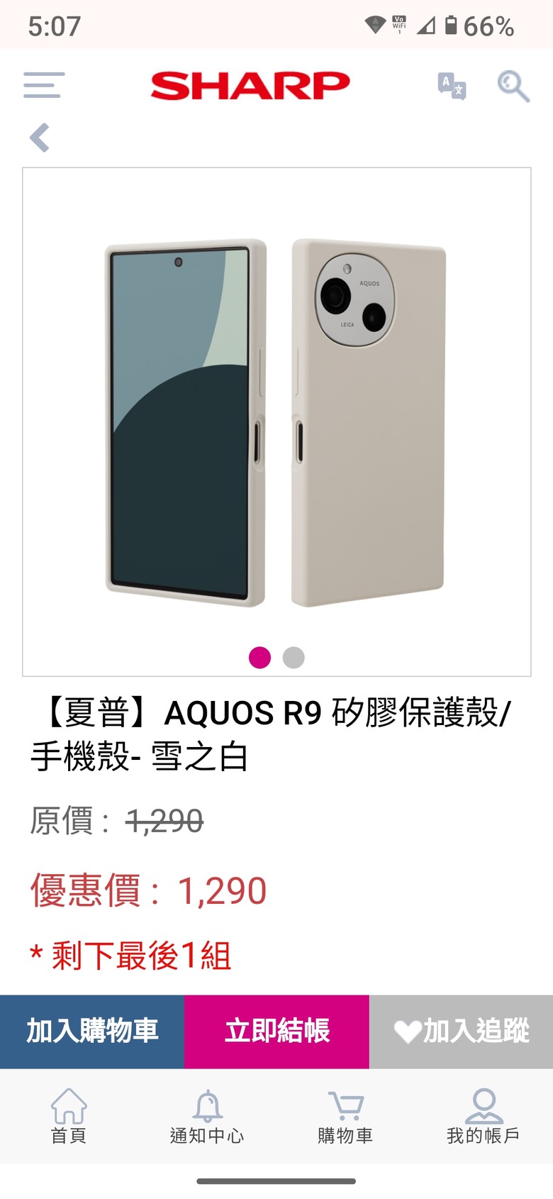
Task: Open the search magnifier icon
Action: [513, 86]
